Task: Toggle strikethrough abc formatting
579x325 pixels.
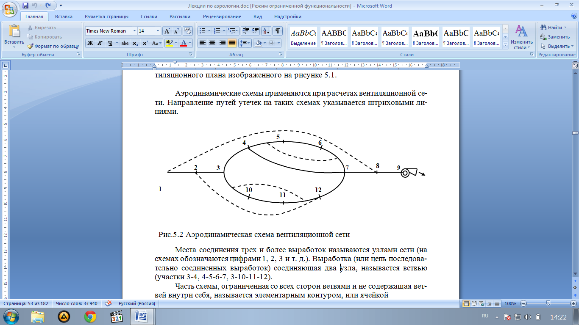Action: click(125, 43)
